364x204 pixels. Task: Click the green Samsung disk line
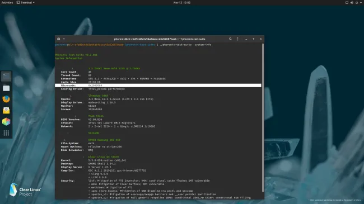[x=104, y=140]
